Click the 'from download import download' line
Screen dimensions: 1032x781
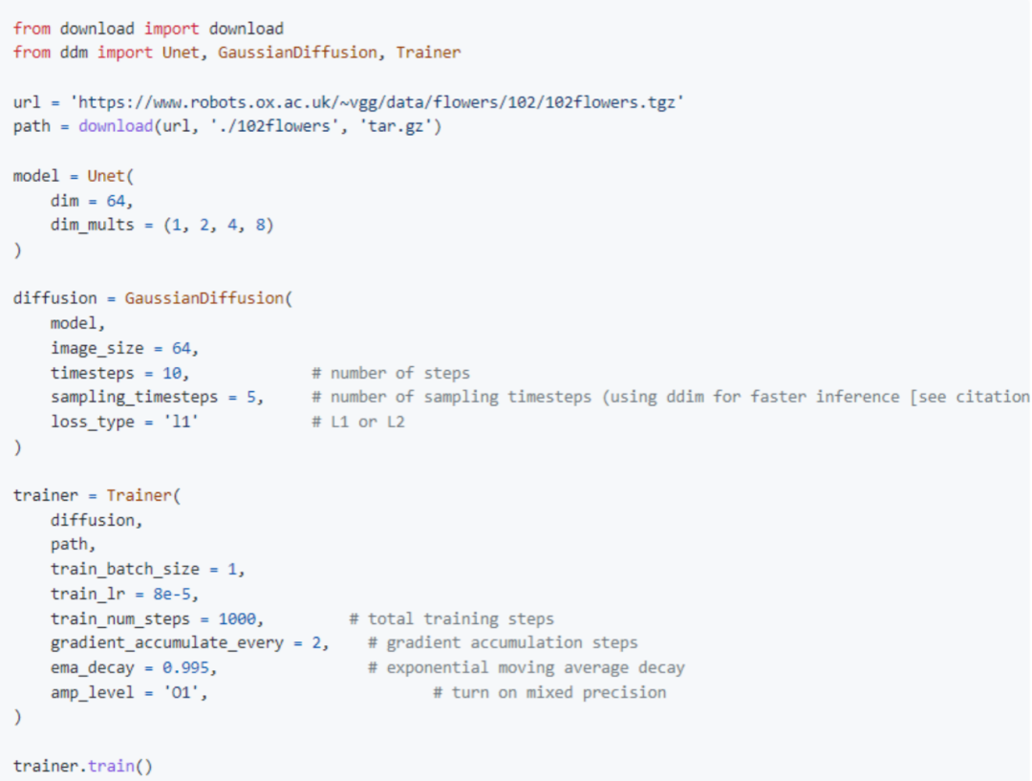pos(148,29)
